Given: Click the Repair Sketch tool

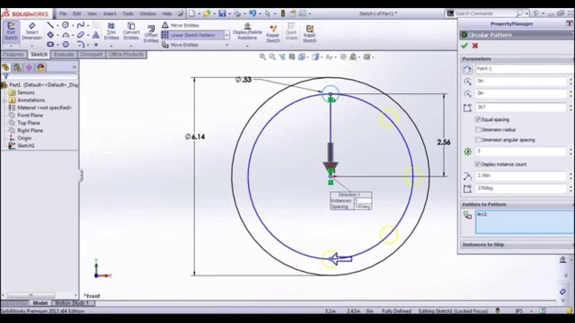Looking at the screenshot, I should click(273, 34).
